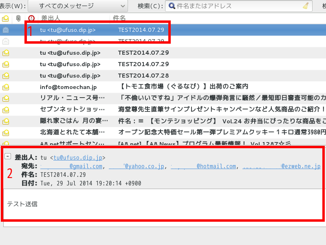Open the 隠れ家ごはん 月の宴 message
Viewport: 326px width, 245px height.
click(74, 121)
